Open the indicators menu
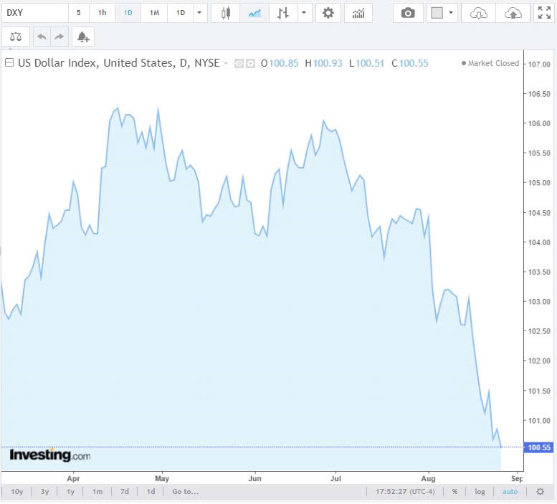The height and width of the screenshot is (504, 557). pos(358,13)
